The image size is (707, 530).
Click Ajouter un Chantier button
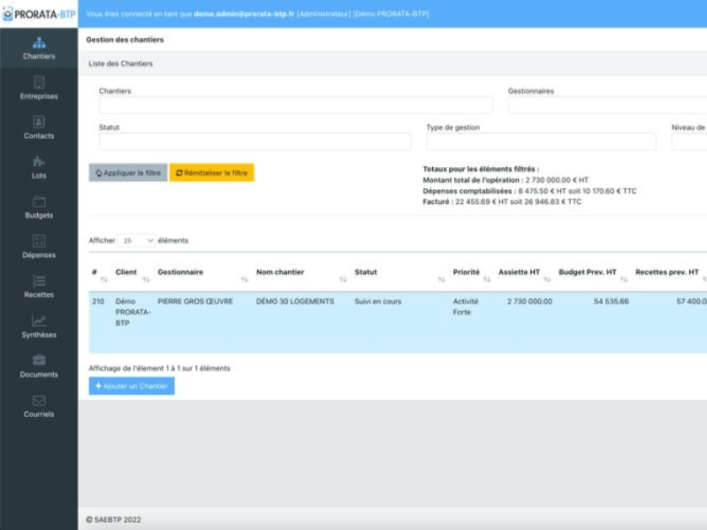coord(132,386)
